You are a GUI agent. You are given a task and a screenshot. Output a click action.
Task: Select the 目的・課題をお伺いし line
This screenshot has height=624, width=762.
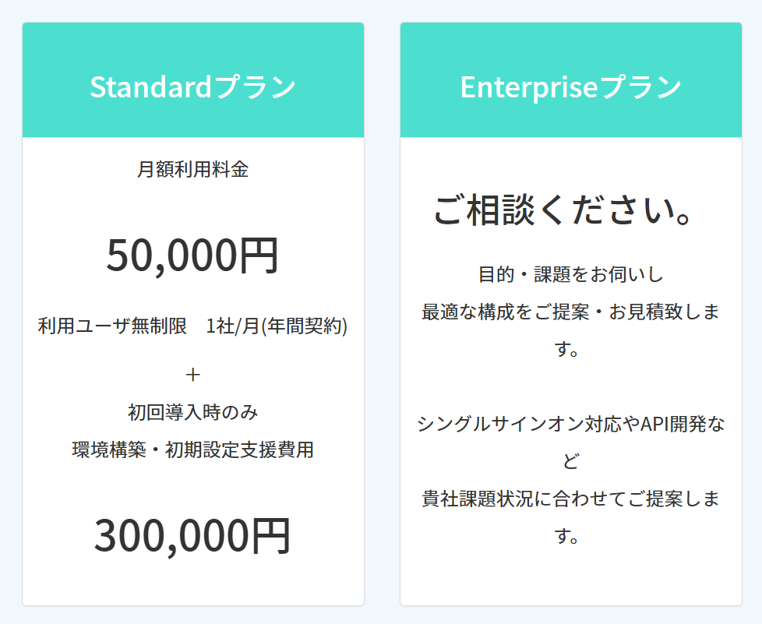point(570,274)
